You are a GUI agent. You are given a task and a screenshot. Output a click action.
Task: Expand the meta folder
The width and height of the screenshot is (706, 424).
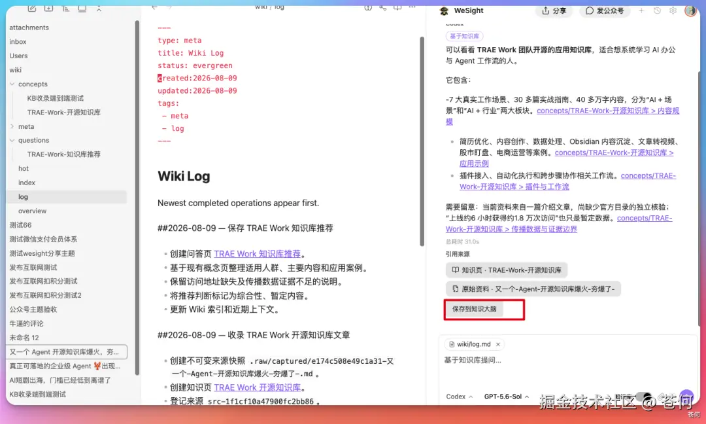tap(12, 126)
